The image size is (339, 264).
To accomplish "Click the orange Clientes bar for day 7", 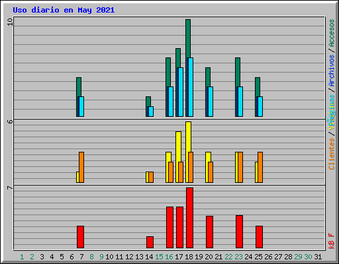I will (81, 167).
